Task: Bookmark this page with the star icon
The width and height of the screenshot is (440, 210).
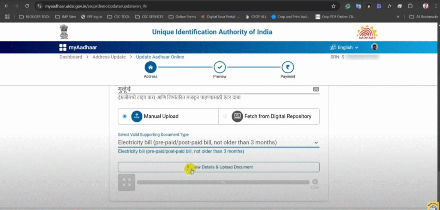Action: pos(333,6)
